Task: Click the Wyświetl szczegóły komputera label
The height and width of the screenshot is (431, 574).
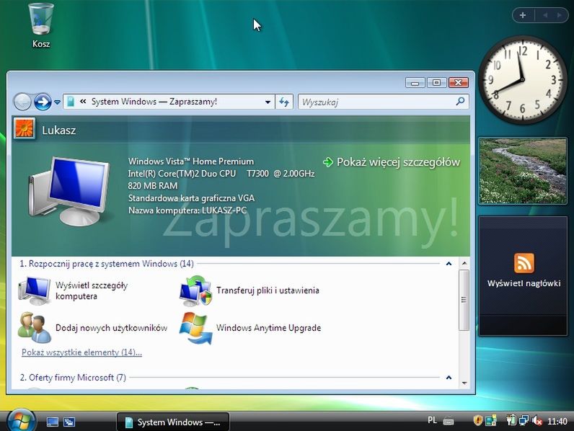Action: [x=92, y=290]
